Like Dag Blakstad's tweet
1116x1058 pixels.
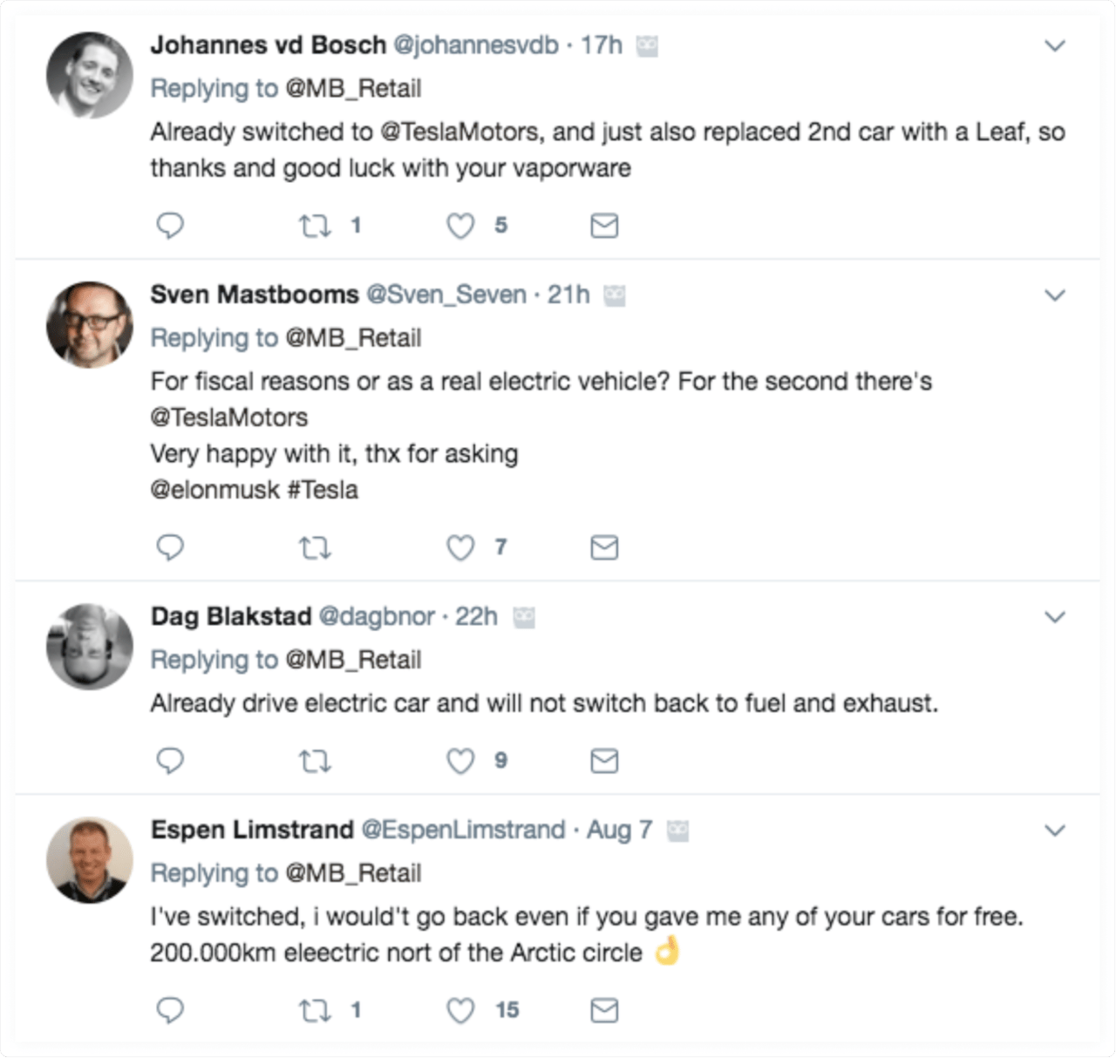459,760
